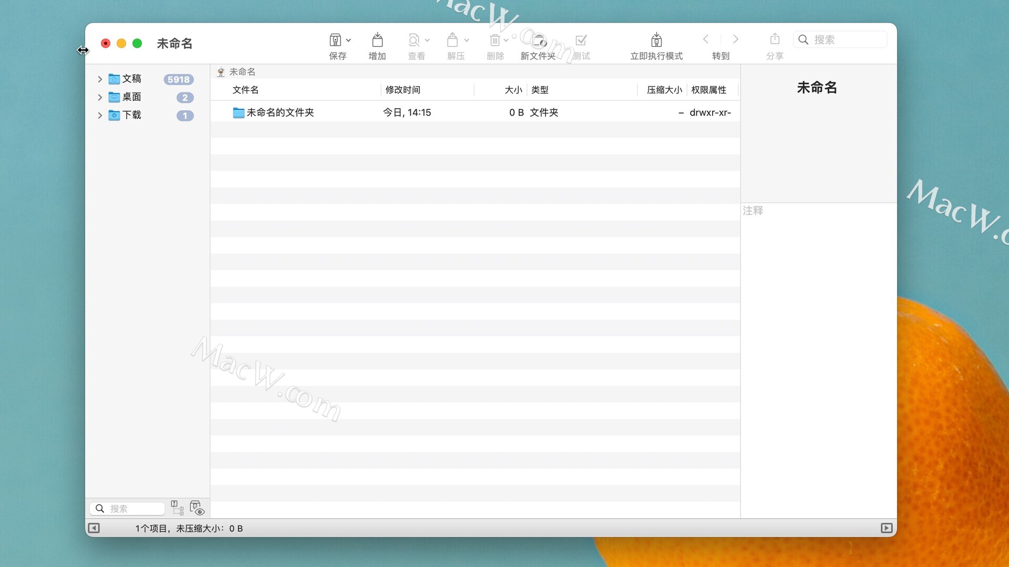Screen dimensions: 1009x567
Task: Click the magnifier icon in toolbar search
Action: point(803,39)
